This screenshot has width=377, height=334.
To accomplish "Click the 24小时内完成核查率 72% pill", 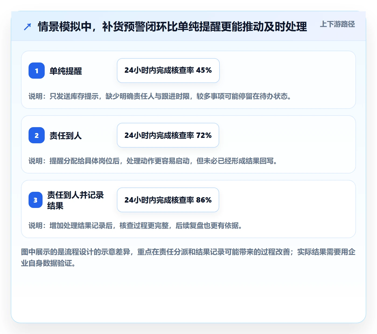I will click(x=168, y=135).
